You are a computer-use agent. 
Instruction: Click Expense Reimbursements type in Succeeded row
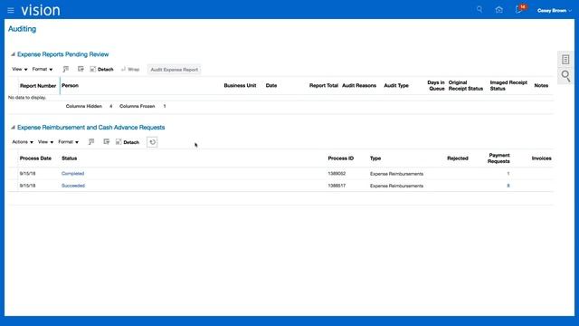(396, 186)
